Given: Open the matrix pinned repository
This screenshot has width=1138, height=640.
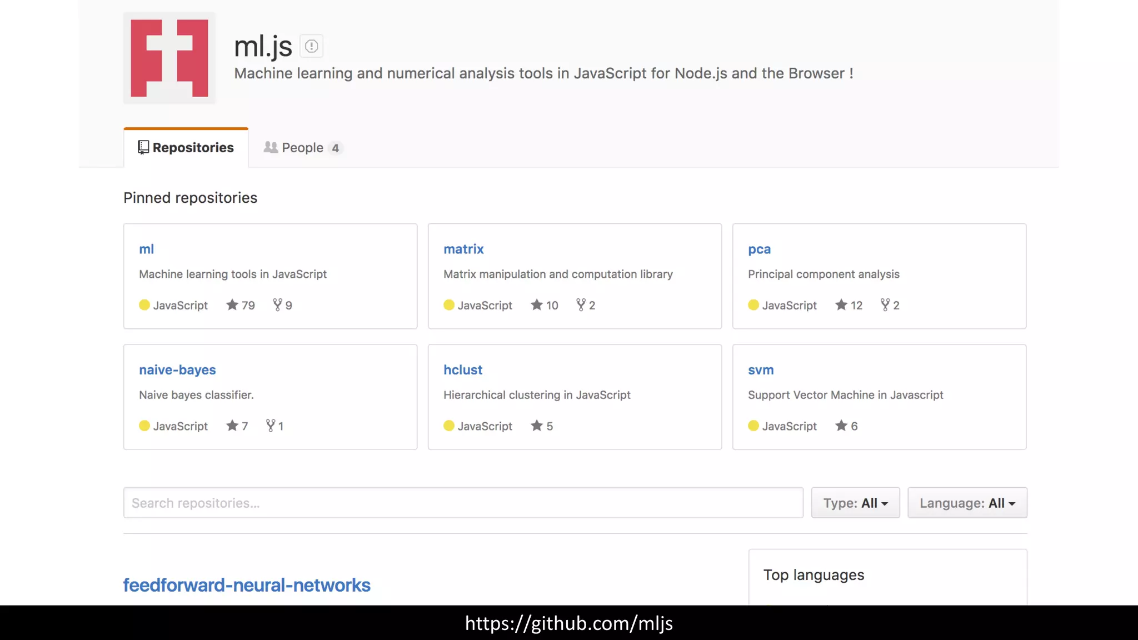Looking at the screenshot, I should [463, 249].
